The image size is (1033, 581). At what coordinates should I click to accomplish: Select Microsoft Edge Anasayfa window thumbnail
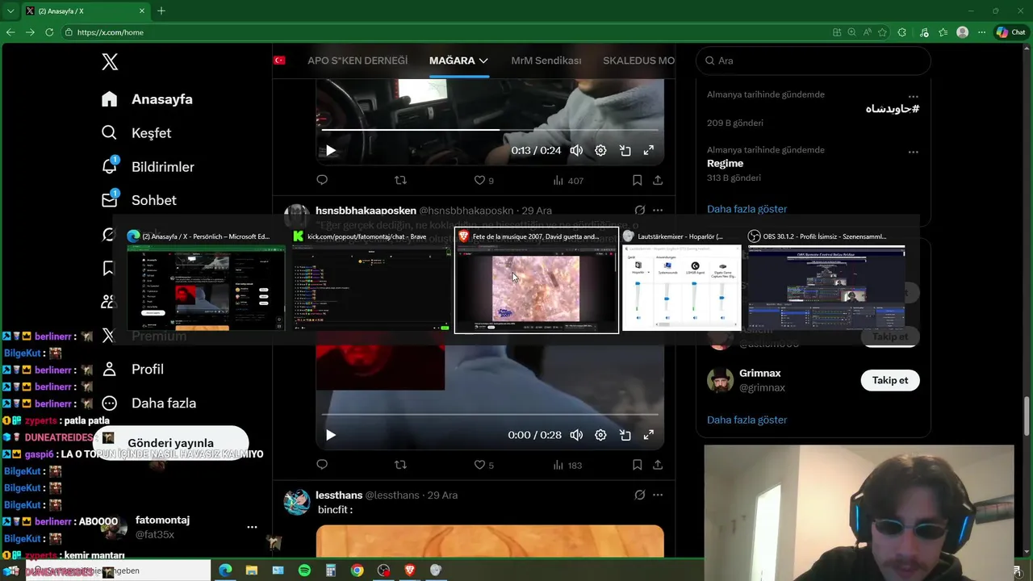(x=206, y=280)
